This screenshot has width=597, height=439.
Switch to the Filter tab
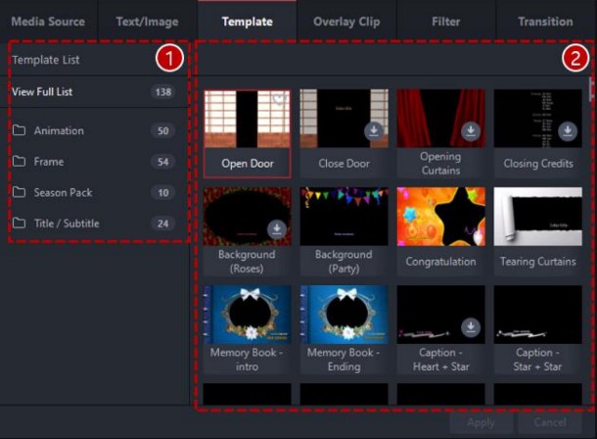click(445, 21)
